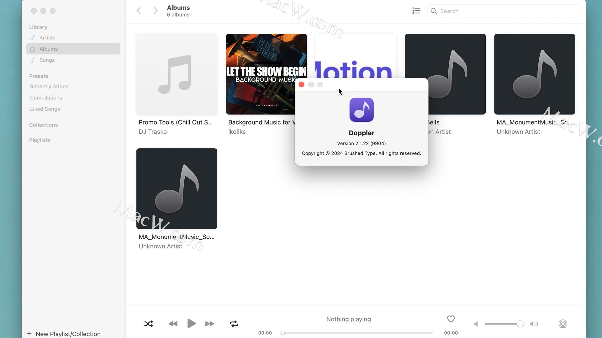This screenshot has width=602, height=338.
Task: Open the AirPlay output picker
Action: point(563,324)
